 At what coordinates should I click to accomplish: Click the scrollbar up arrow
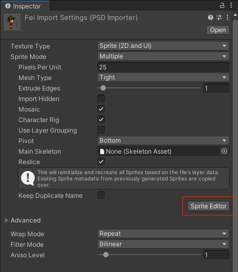tap(235, 15)
